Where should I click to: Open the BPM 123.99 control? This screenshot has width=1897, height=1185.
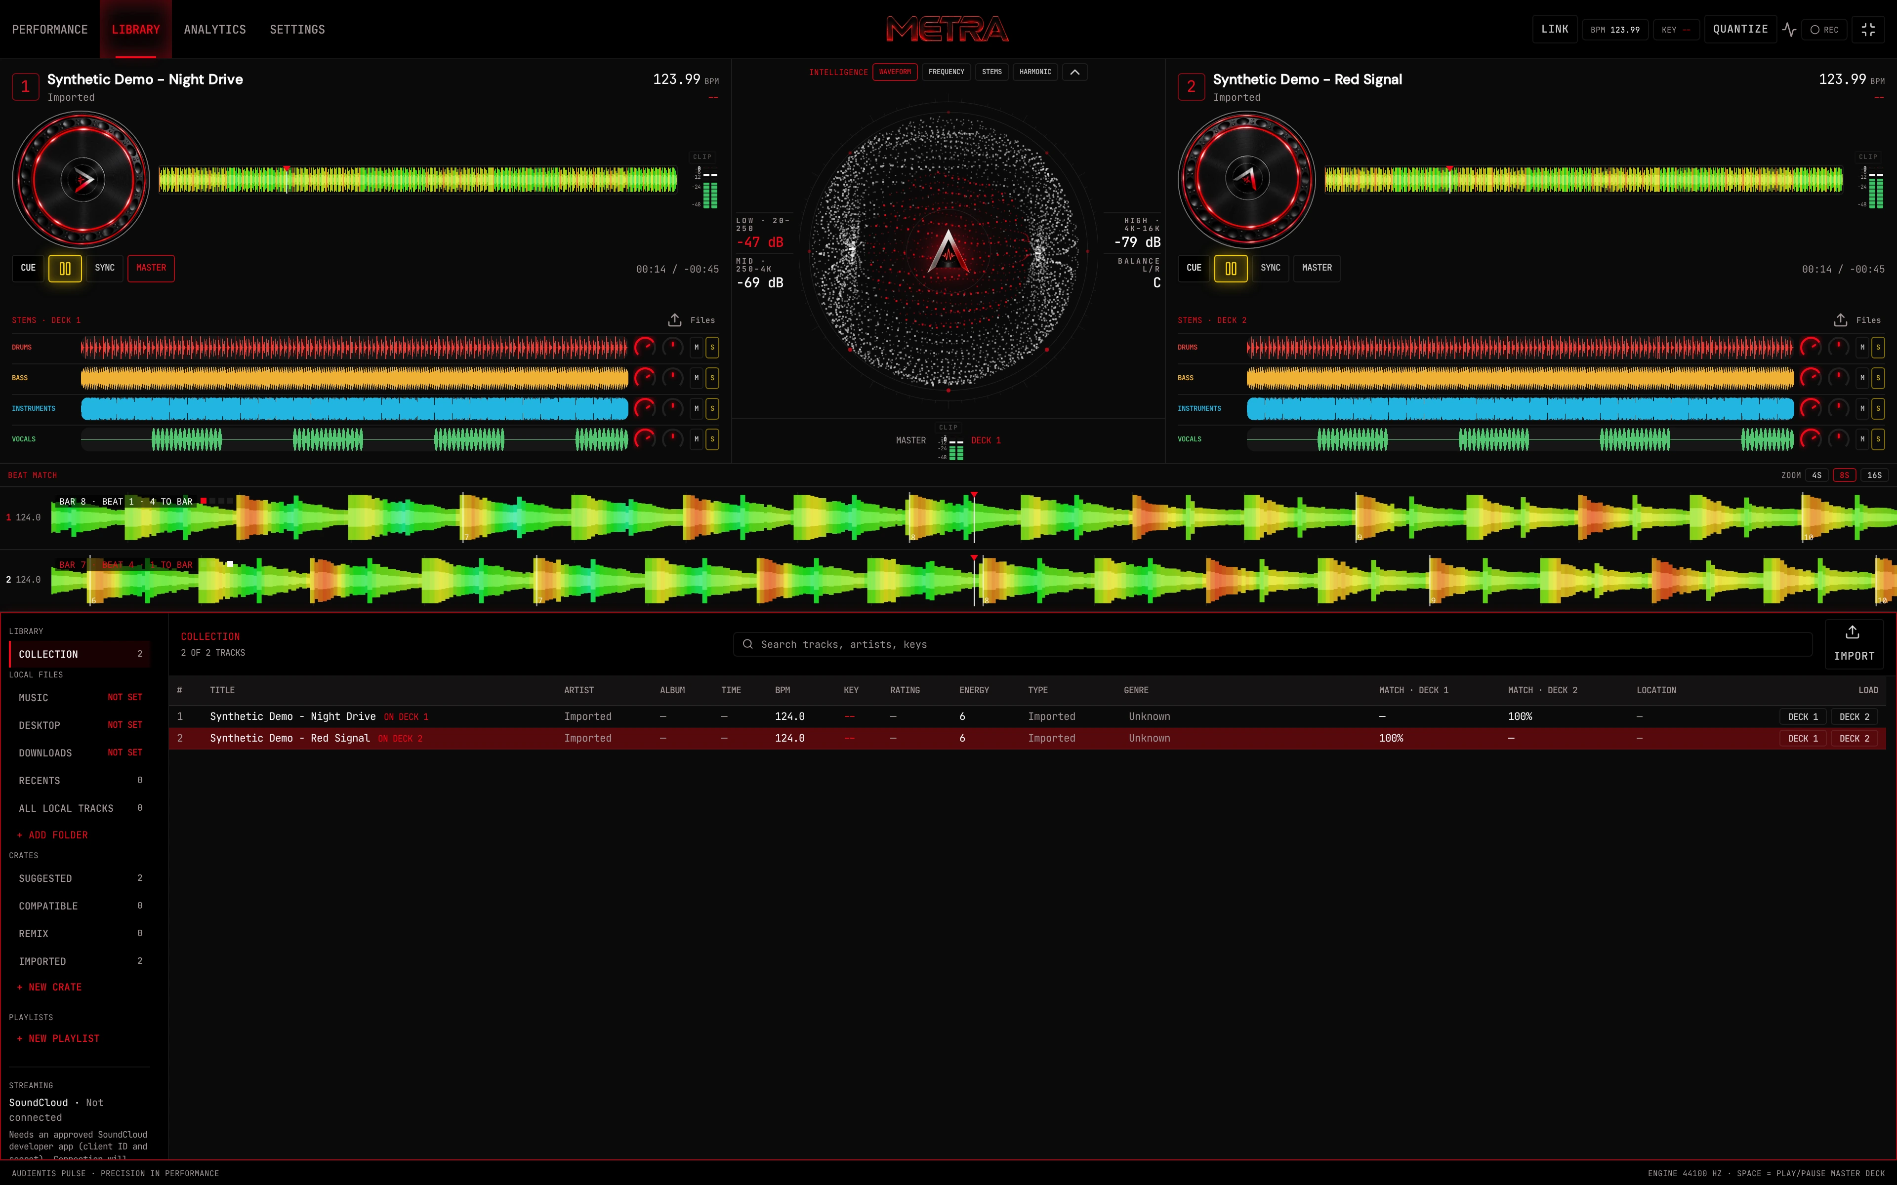[x=1615, y=30]
